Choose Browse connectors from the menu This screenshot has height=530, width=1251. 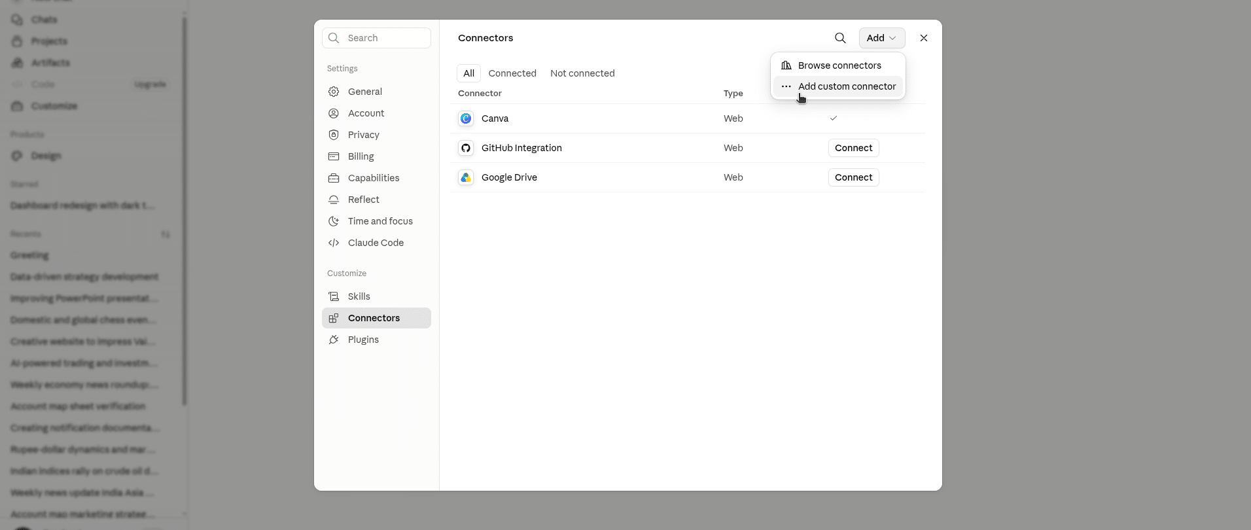pos(838,65)
